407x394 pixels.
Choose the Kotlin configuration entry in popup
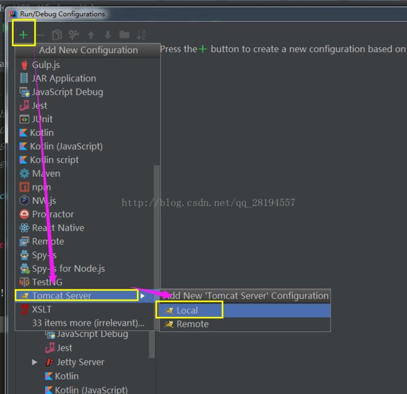click(88, 133)
